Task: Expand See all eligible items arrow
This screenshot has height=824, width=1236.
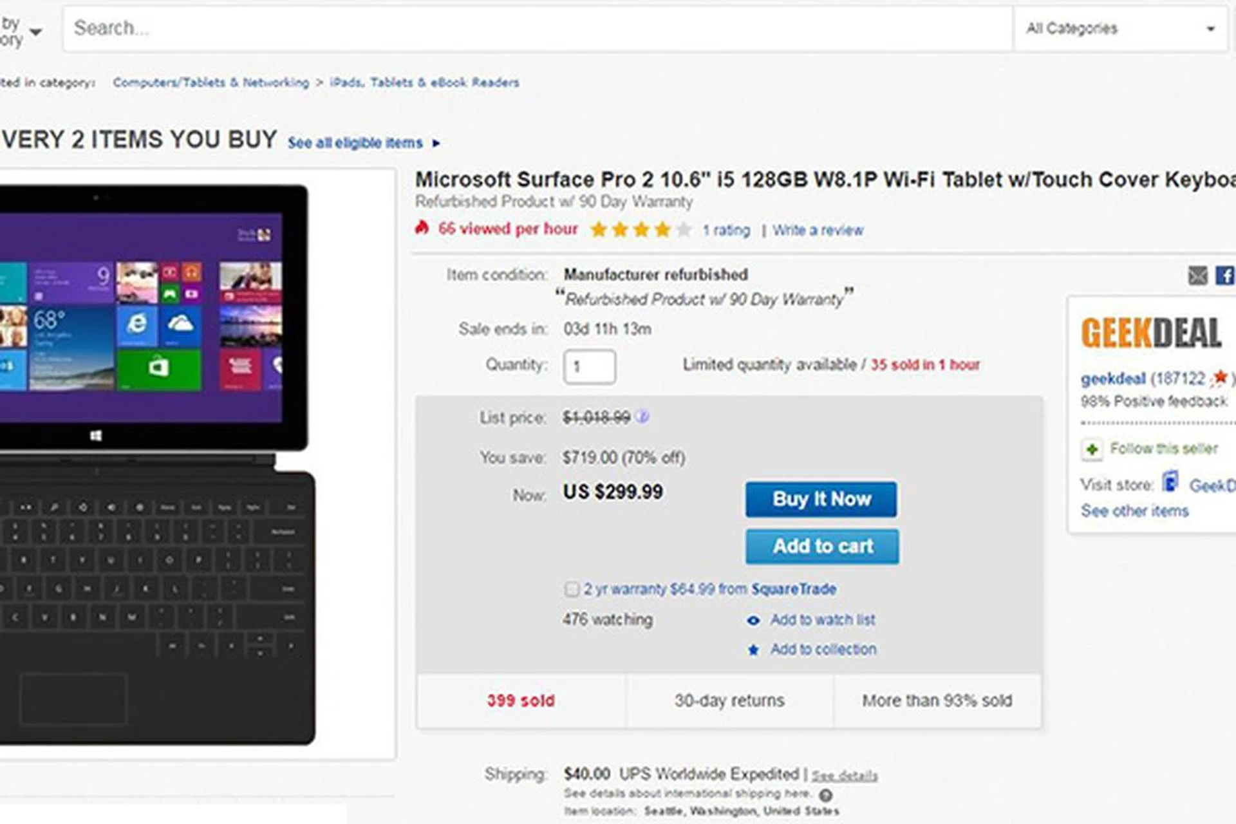Action: pos(436,143)
